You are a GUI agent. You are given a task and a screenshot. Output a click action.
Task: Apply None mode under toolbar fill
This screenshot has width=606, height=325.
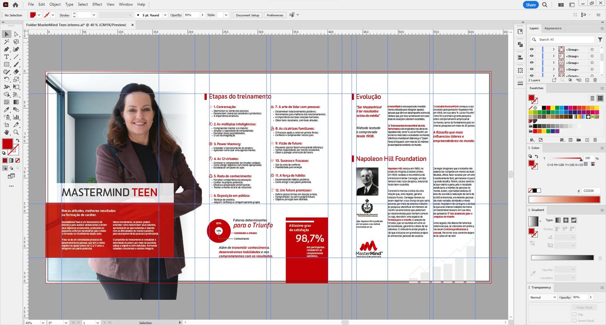(x=17, y=161)
